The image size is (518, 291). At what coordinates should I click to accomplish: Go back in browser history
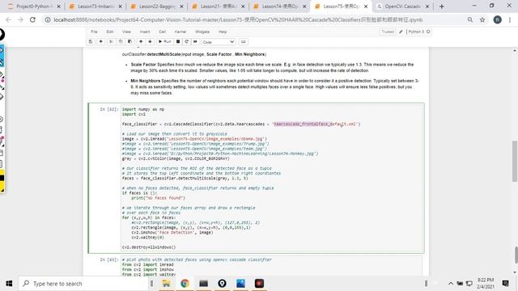(9, 19)
